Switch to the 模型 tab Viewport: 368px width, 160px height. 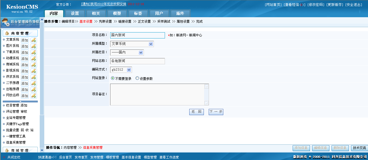click(x=117, y=13)
